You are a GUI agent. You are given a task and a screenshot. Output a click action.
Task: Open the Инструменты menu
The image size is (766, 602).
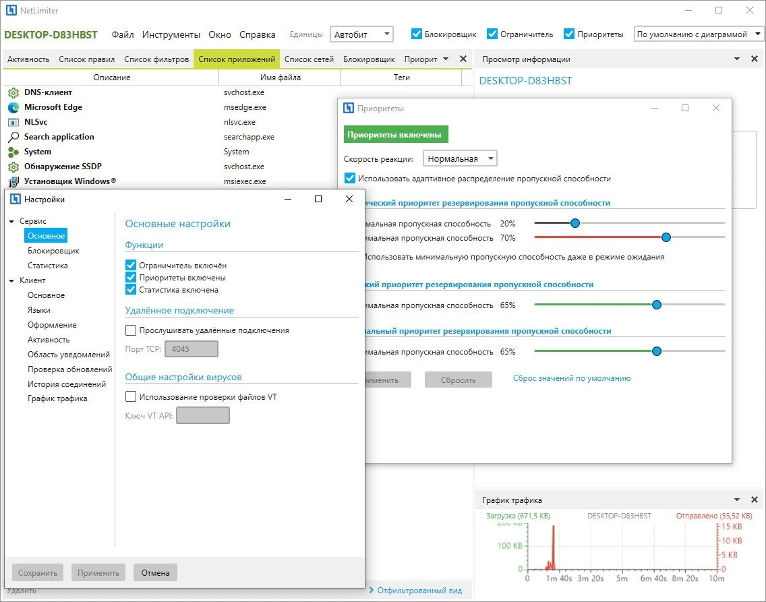coord(171,34)
